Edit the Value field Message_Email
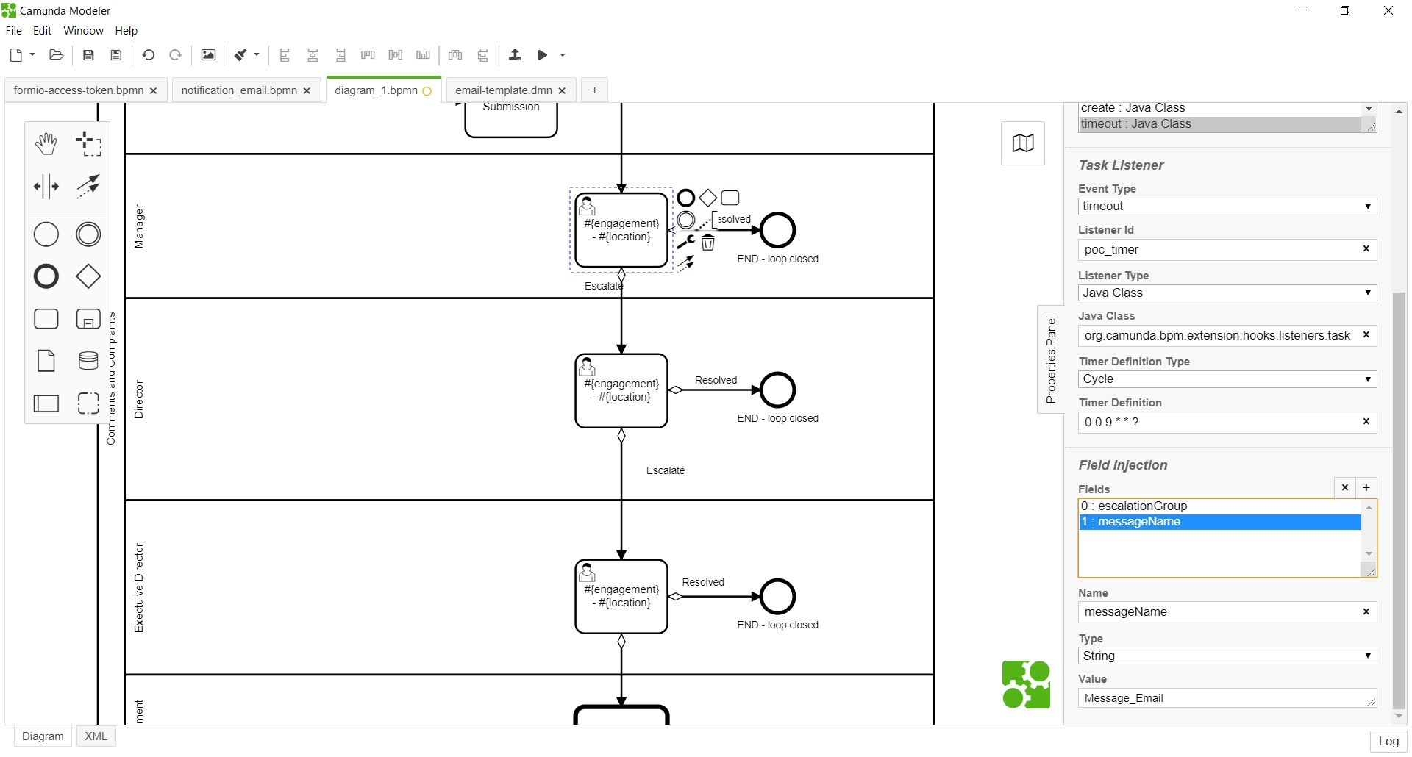The height and width of the screenshot is (757, 1412). tap(1227, 698)
